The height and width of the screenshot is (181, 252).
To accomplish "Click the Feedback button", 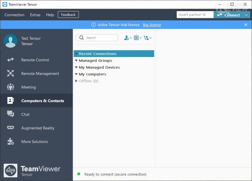I will coord(68,15).
